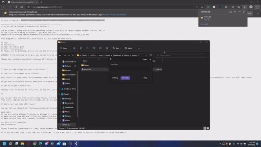Screen dimensions: 261x147
Task: Open Downloads under This PC
Action: (x=68, y=107)
